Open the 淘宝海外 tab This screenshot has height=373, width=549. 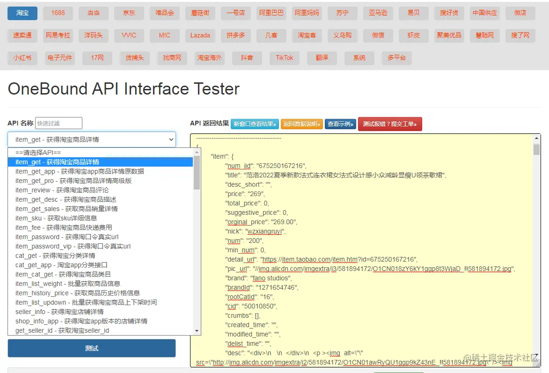(209, 58)
